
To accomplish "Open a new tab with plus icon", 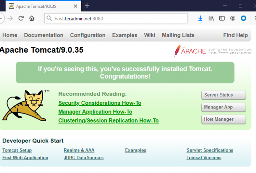I will click(x=87, y=6).
